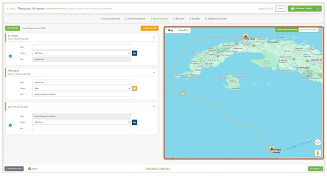Image resolution: width=327 pixels, height=176 pixels.
Task: Click the Cienfuegos label on the map
Action: [304, 68]
